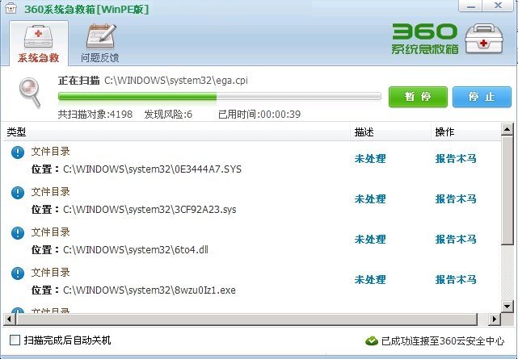The width and height of the screenshot is (518, 359).
Task: Click the 类型 column header
Action: tap(16, 131)
